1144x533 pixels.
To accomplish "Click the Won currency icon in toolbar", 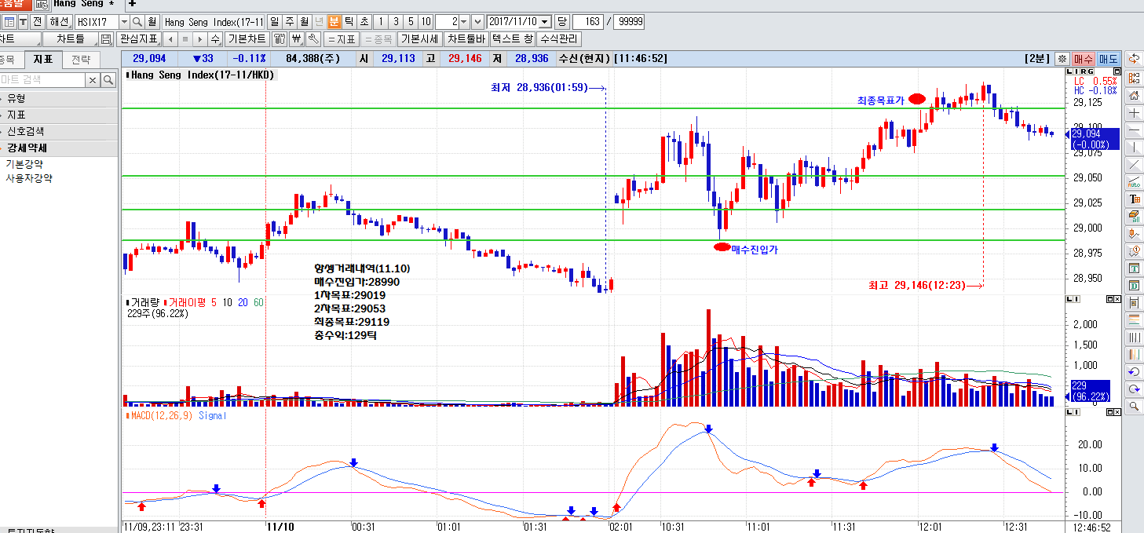I will tap(297, 38).
